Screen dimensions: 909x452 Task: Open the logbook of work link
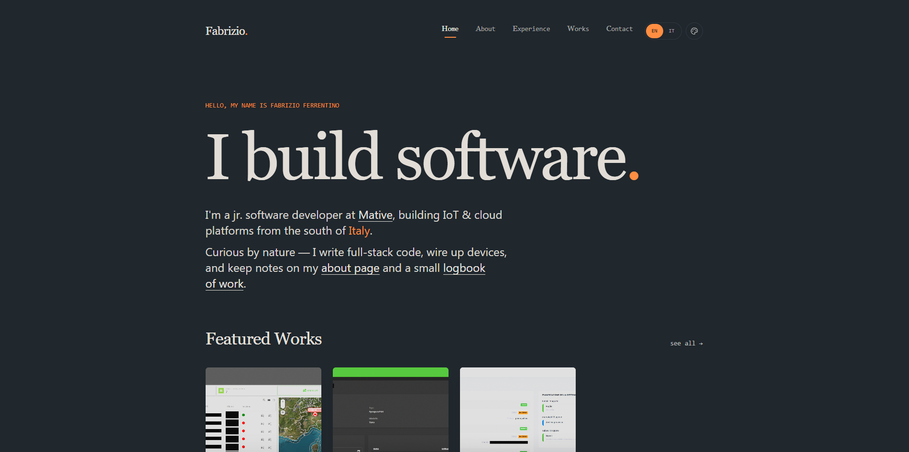coord(464,269)
